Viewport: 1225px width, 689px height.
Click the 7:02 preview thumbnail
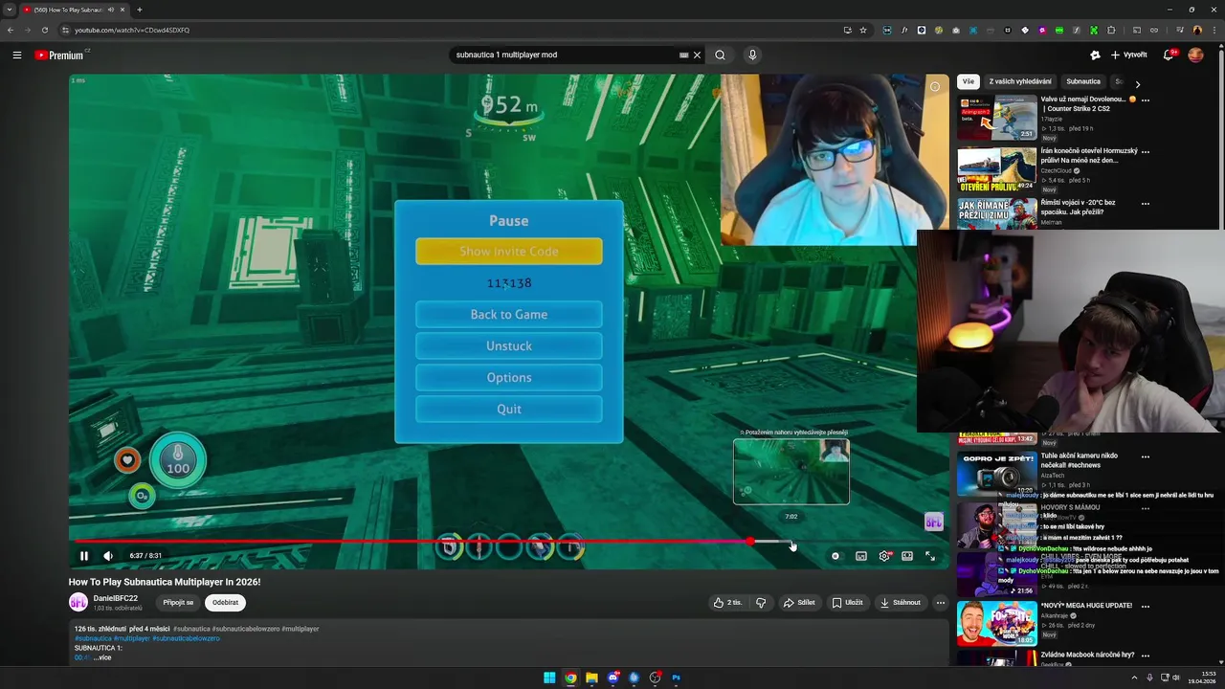click(x=791, y=472)
